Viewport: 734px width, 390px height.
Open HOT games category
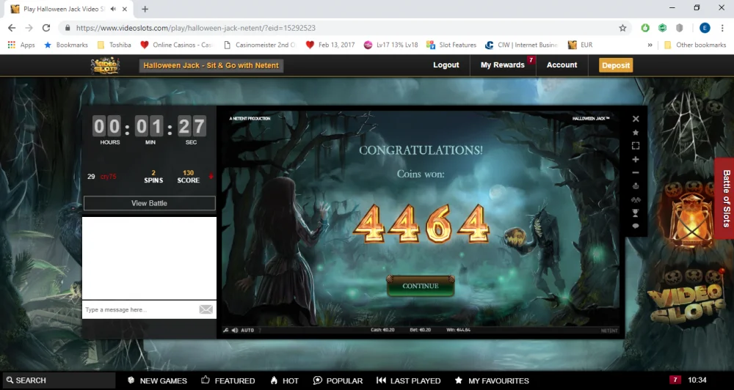(x=284, y=380)
